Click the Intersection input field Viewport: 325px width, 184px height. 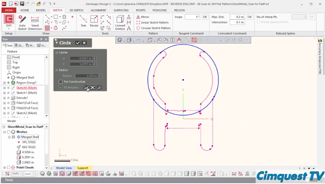click(237, 22)
